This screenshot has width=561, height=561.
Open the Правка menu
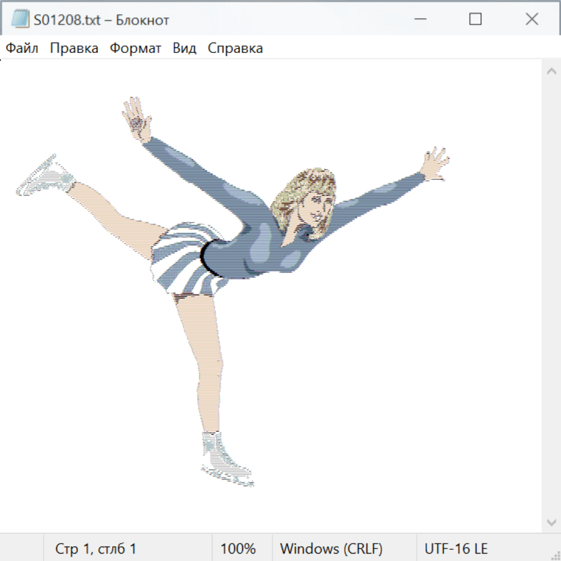coord(74,49)
